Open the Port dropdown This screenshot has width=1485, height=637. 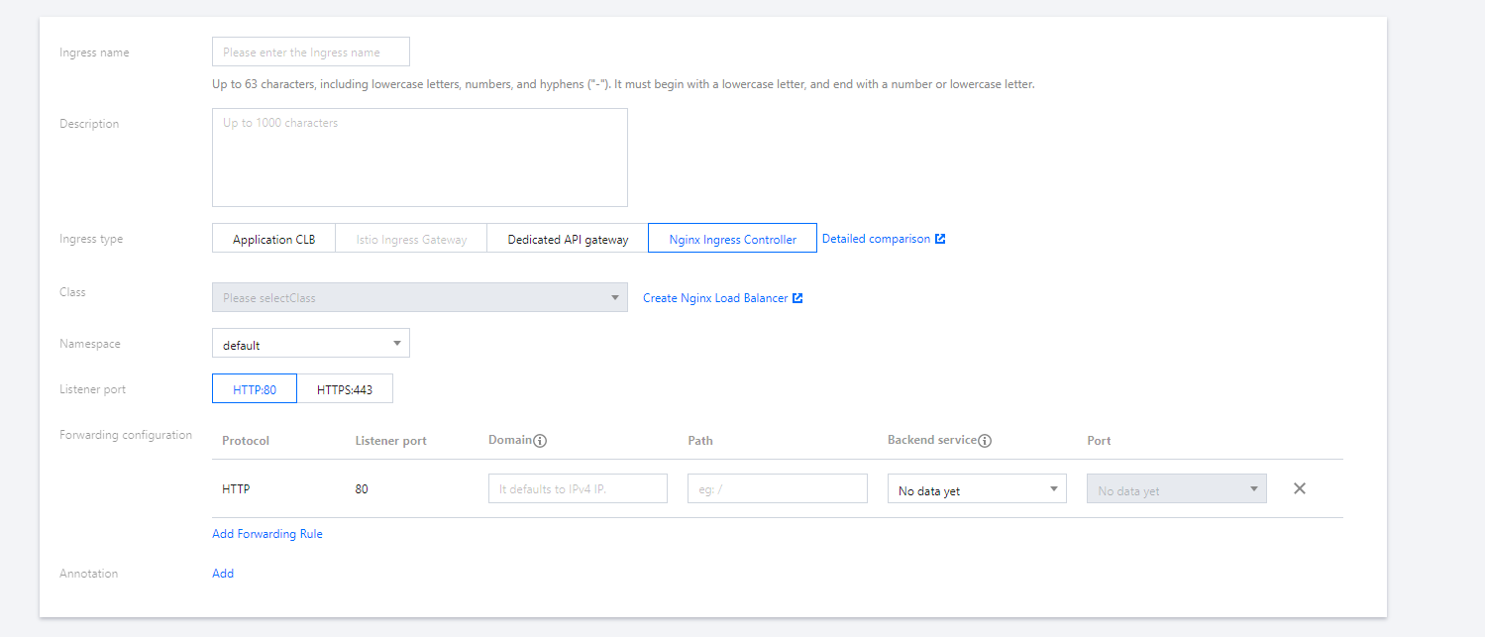coord(1176,489)
